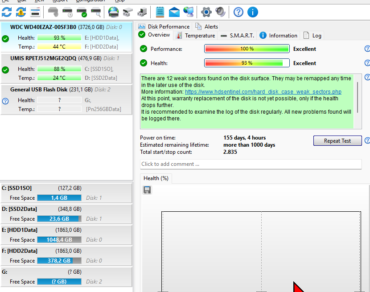Select the C: [SSD1SO] partition

[x=66, y=193]
